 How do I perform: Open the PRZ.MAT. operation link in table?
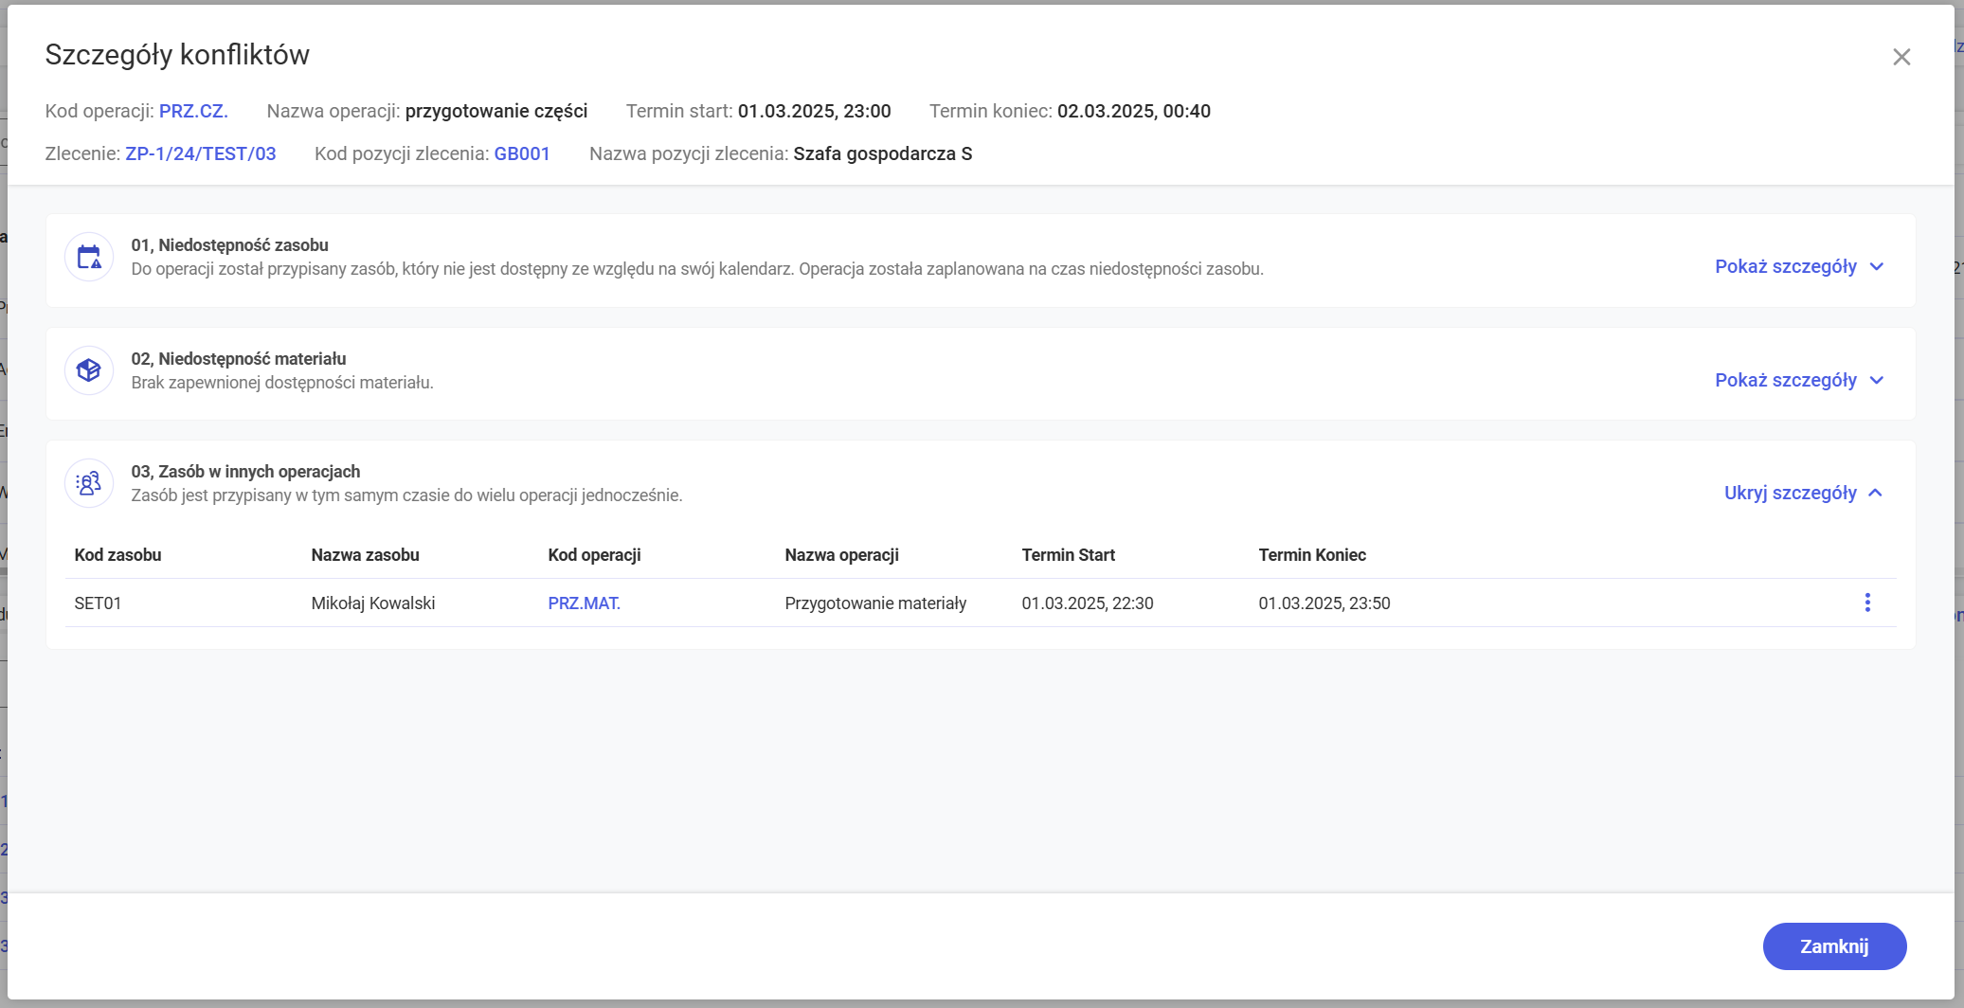click(x=584, y=603)
